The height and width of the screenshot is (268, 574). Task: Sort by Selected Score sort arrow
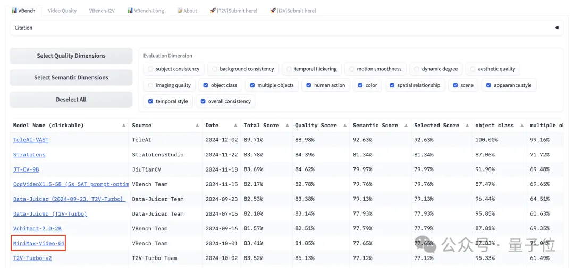[x=467, y=126]
